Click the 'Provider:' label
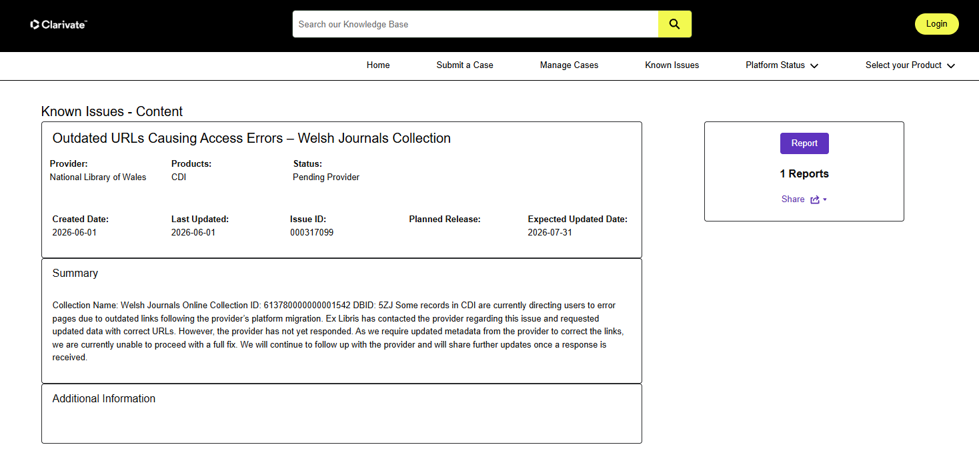Image resolution: width=979 pixels, height=457 pixels. pyautogui.click(x=69, y=164)
